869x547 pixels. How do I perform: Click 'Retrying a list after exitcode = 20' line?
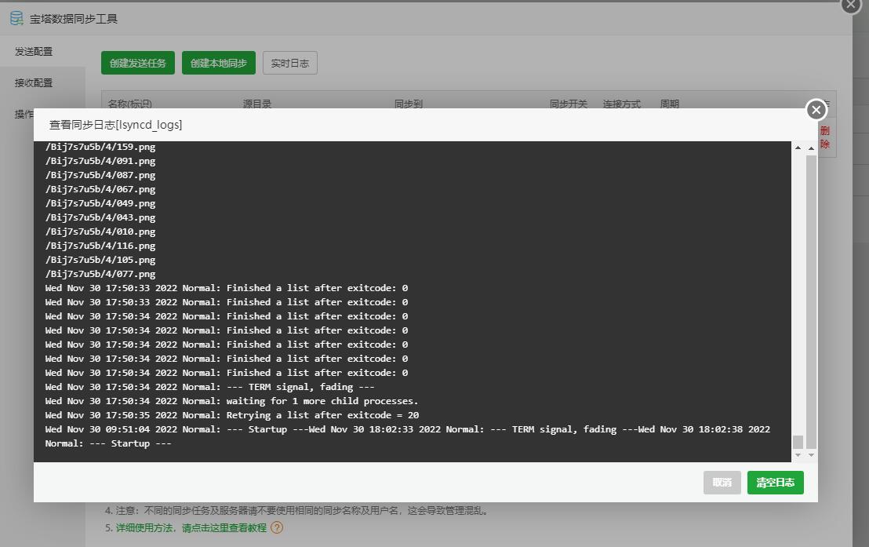coord(231,415)
